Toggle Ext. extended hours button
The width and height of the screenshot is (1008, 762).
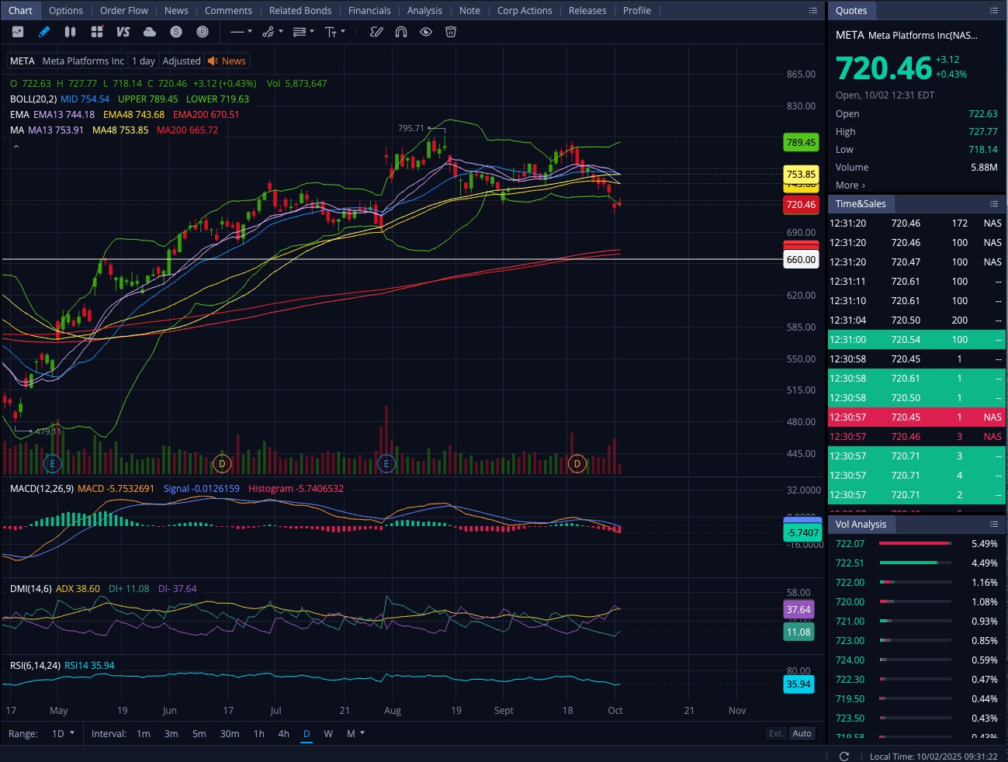coord(776,733)
